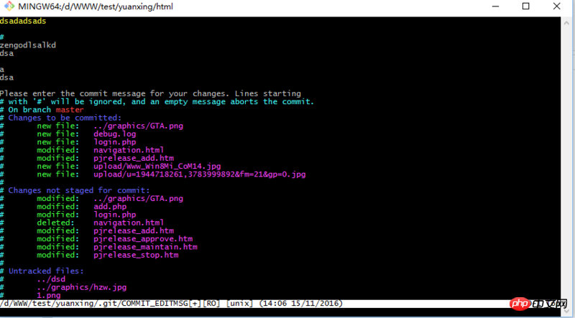This screenshot has height=318, width=575.
Task: Click the [RO] indicator in status line
Action: (x=211, y=304)
